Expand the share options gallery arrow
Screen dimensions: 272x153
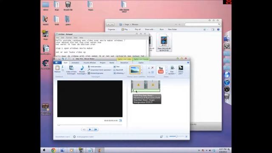(166, 73)
